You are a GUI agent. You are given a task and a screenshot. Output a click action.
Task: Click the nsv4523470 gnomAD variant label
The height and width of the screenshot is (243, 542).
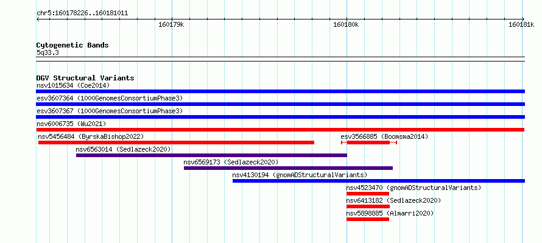[x=414, y=188]
